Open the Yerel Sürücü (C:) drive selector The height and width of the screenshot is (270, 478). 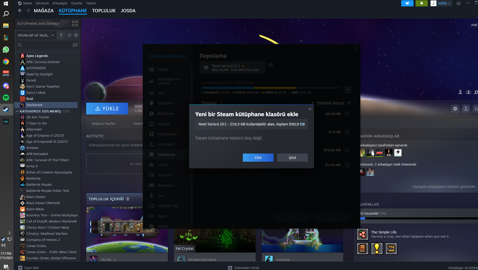[232, 68]
